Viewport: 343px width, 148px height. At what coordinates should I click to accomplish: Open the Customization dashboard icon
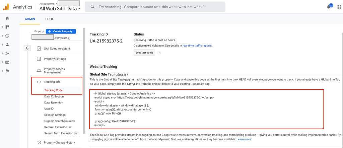(x=7, y=27)
